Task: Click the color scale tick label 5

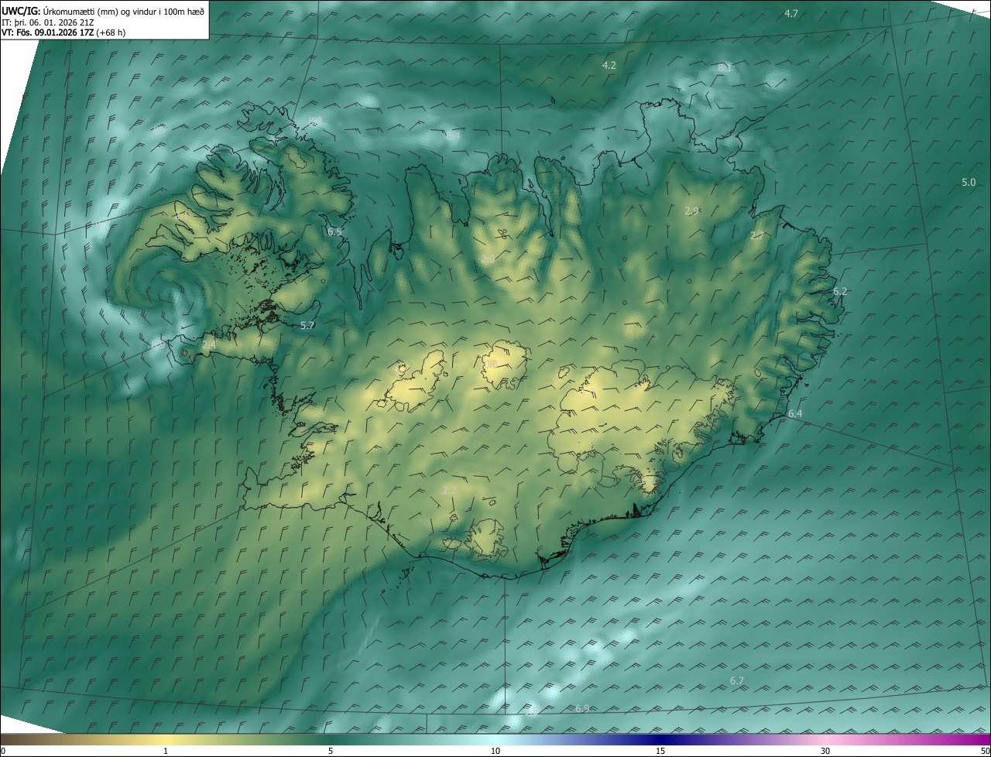Action: tap(331, 751)
